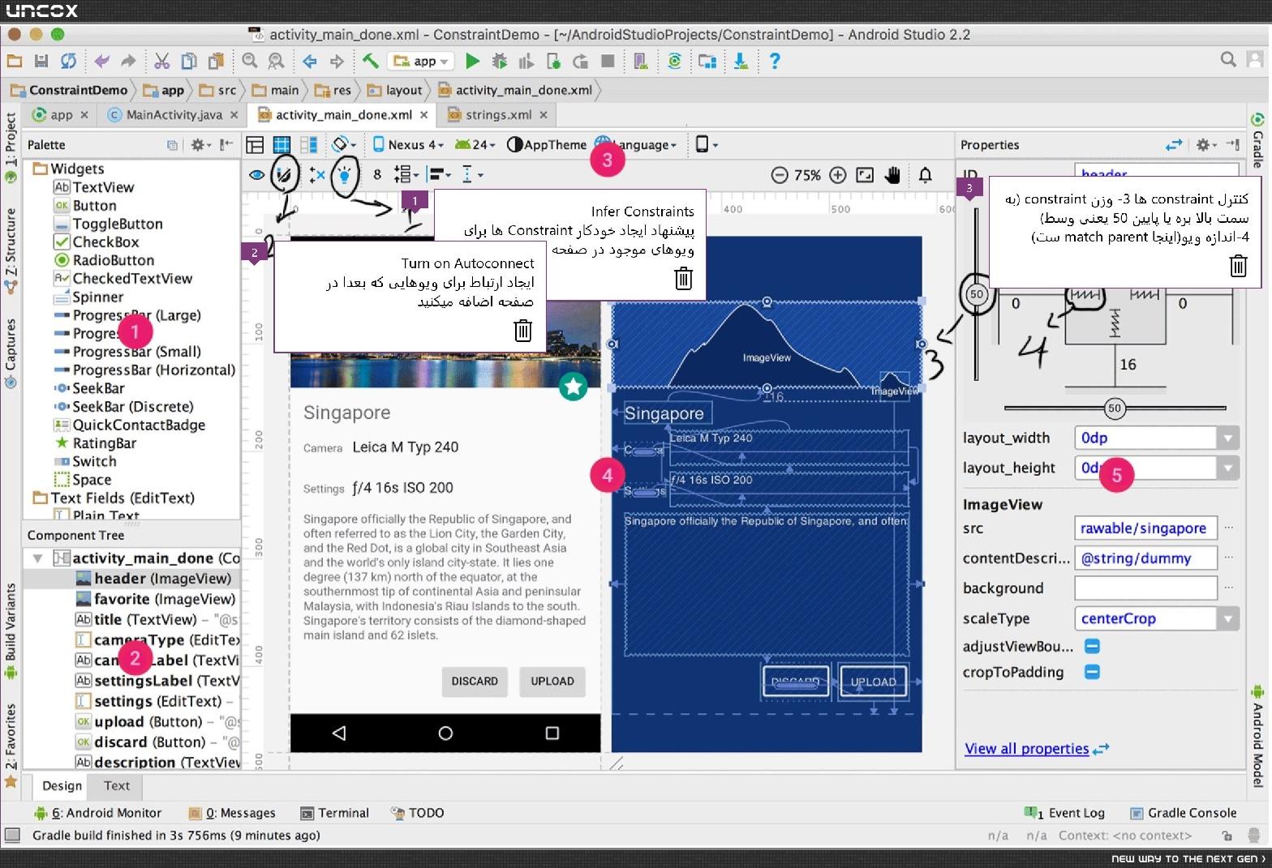
Task: Click the View all properties link
Action: (x=1026, y=749)
